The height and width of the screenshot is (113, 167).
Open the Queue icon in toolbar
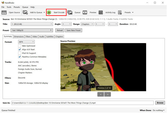point(70,12)
